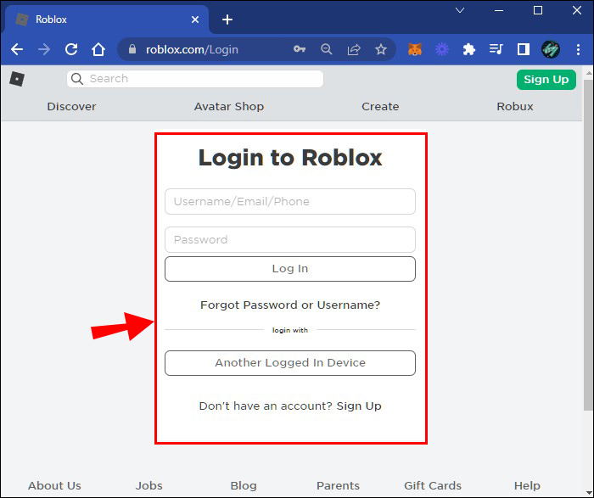Go back with the browser back arrow
The width and height of the screenshot is (594, 498).
(x=17, y=49)
